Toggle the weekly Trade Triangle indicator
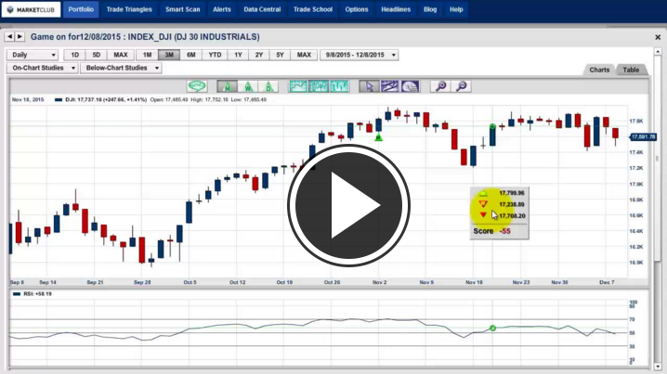This screenshot has height=374, width=667. point(248,86)
